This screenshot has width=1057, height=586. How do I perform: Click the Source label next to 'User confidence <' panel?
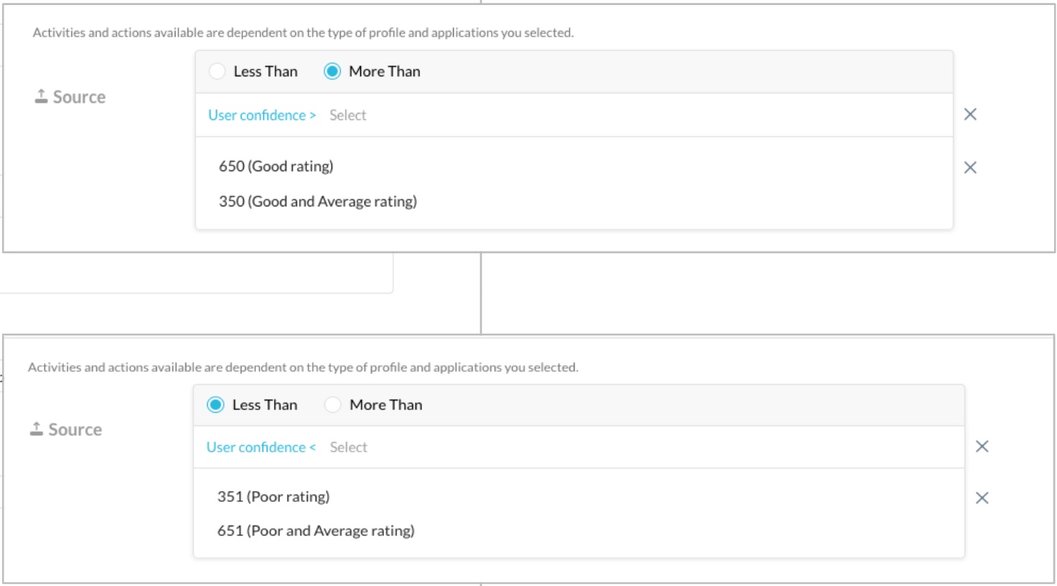coord(75,429)
